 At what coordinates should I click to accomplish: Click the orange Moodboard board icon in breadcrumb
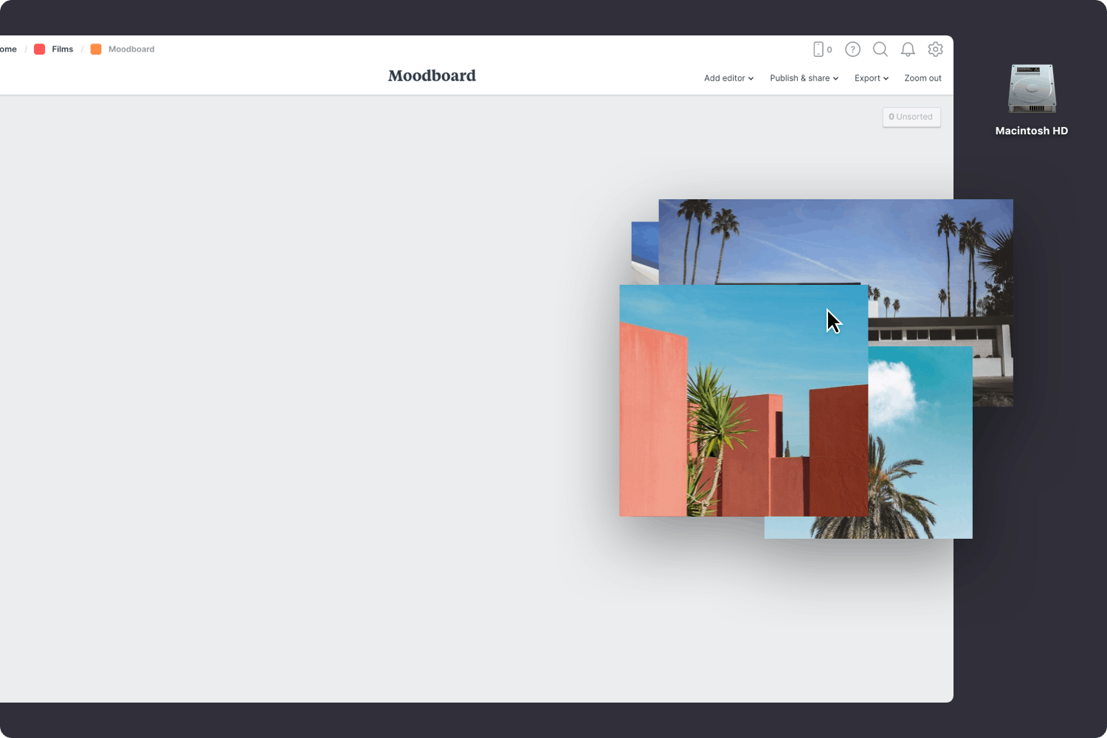(96, 49)
